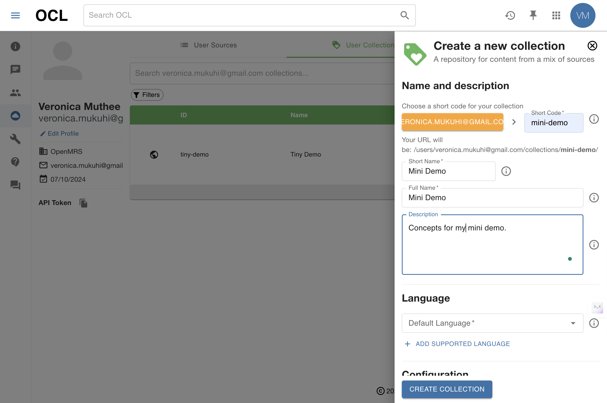Copy the API Token

[x=84, y=203]
